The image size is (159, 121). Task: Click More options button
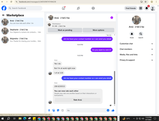(x=99, y=30)
